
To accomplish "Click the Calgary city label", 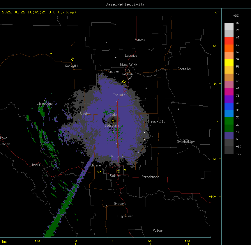I will click(116, 175).
